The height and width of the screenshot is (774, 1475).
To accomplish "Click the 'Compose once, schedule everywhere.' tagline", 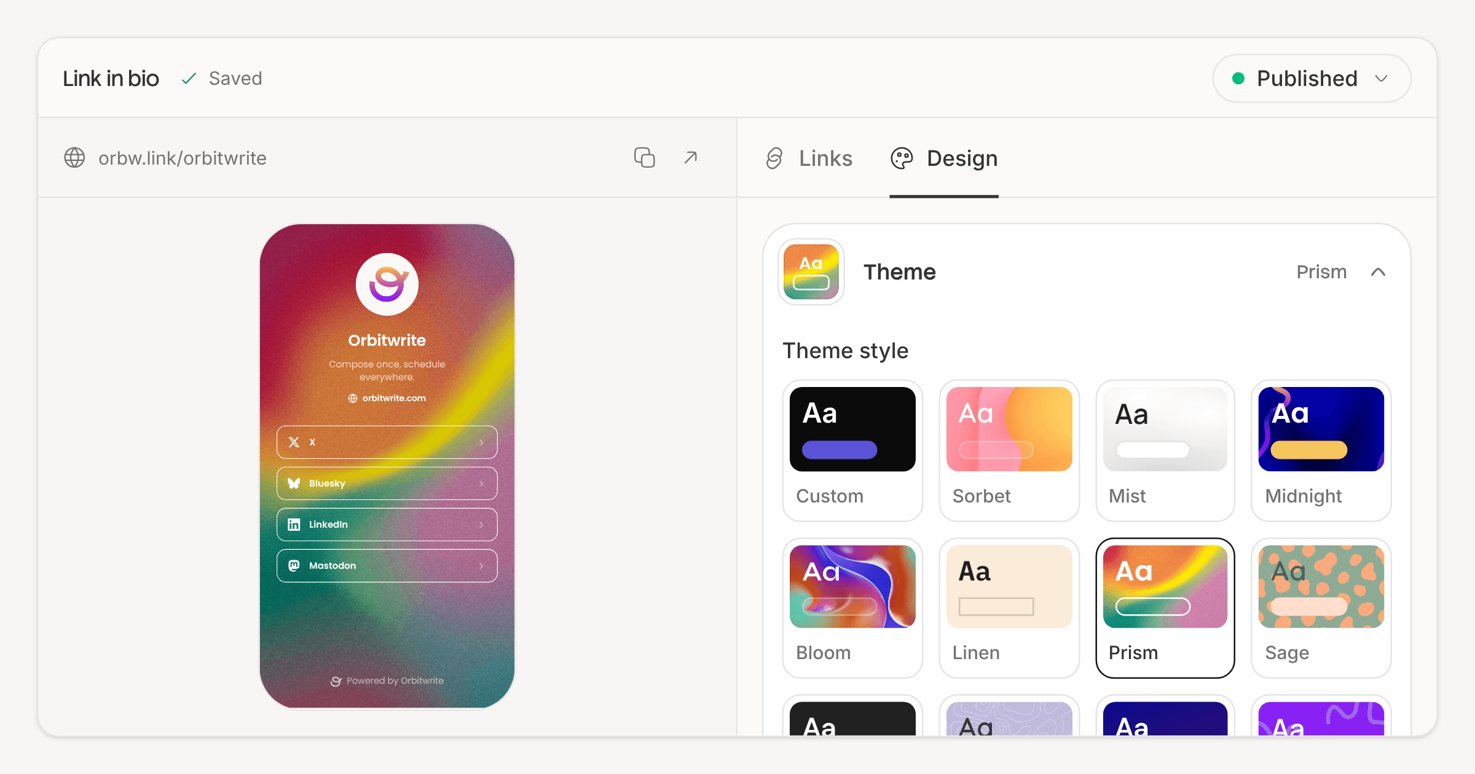I will click(x=387, y=370).
